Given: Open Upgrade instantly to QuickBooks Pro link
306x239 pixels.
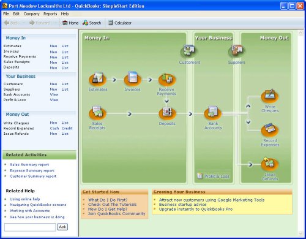Looking at the screenshot, I should click(196, 209).
